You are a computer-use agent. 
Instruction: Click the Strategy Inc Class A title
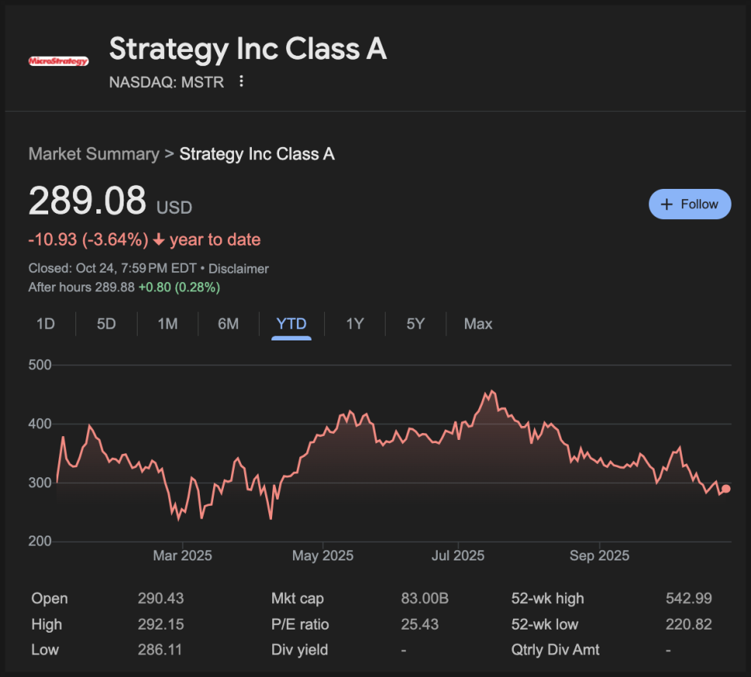[248, 49]
